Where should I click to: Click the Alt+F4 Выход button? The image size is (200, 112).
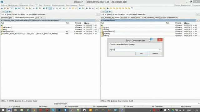(186, 106)
